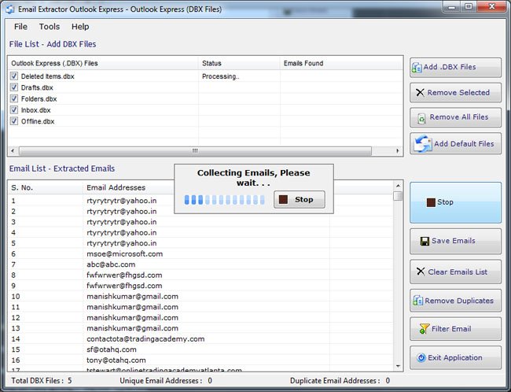Viewport: 511px width, 392px height.
Task: Click the X icon on Remove Selected
Action: tap(420, 92)
